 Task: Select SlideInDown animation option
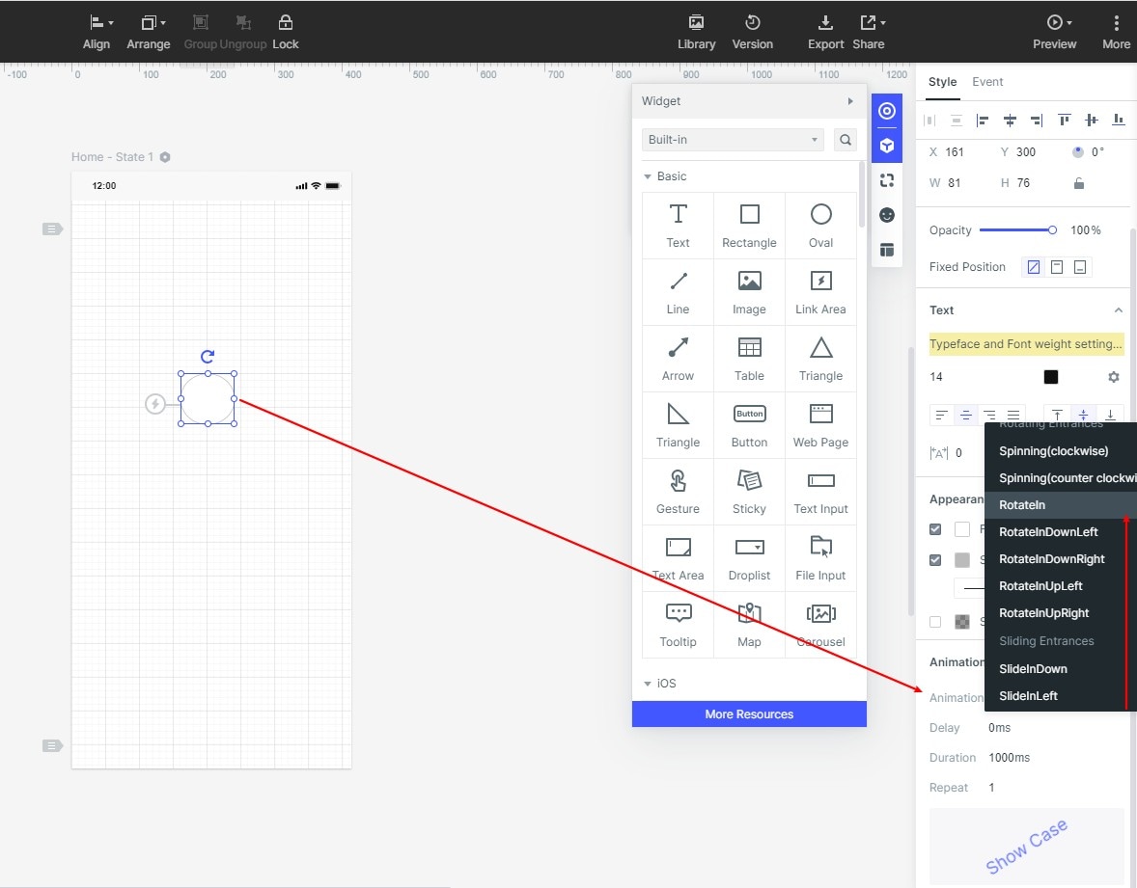coord(1033,668)
